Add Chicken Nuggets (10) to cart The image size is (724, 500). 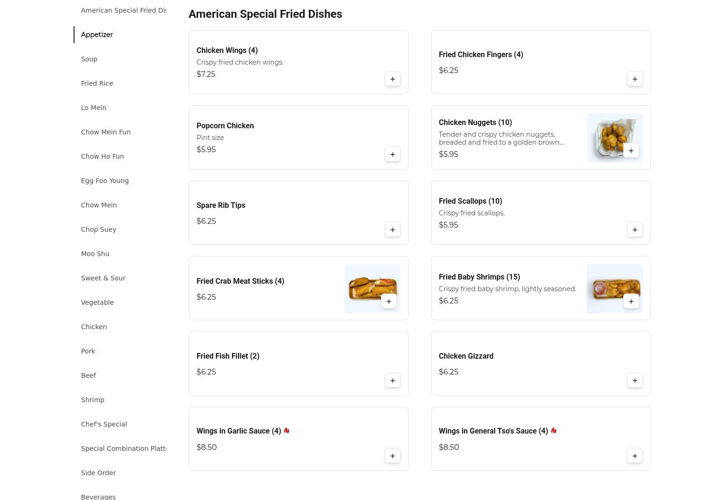pos(631,151)
